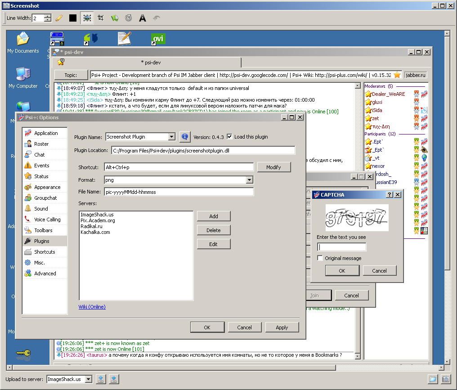
Task: Select Advanced in the Options sidebar
Action: (45, 273)
